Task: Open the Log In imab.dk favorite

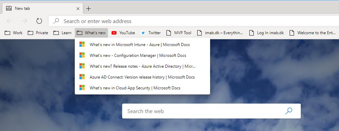Action: pos(266,33)
